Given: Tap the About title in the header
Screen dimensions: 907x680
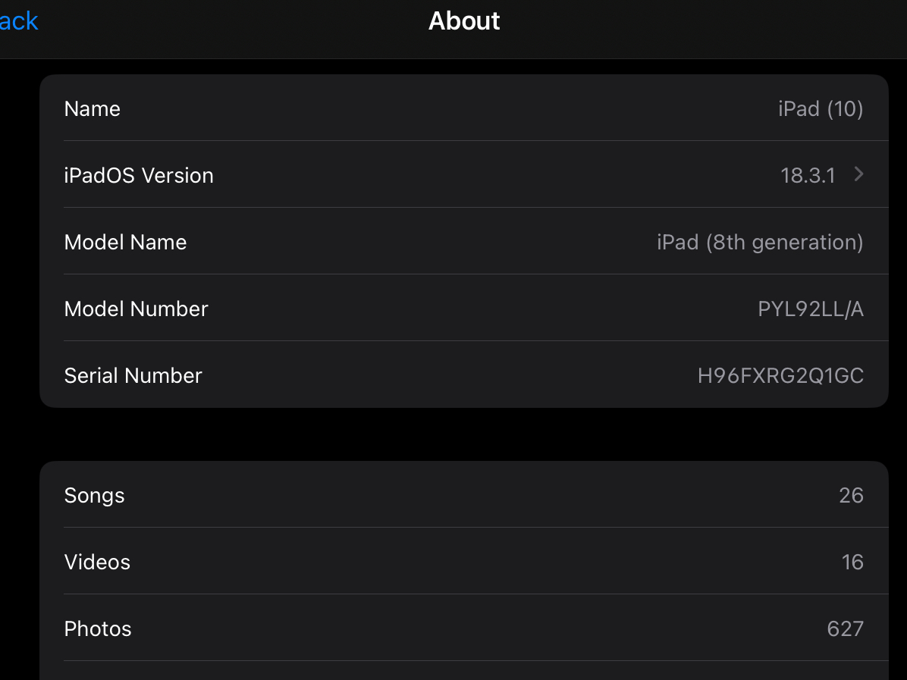Looking at the screenshot, I should click(464, 20).
